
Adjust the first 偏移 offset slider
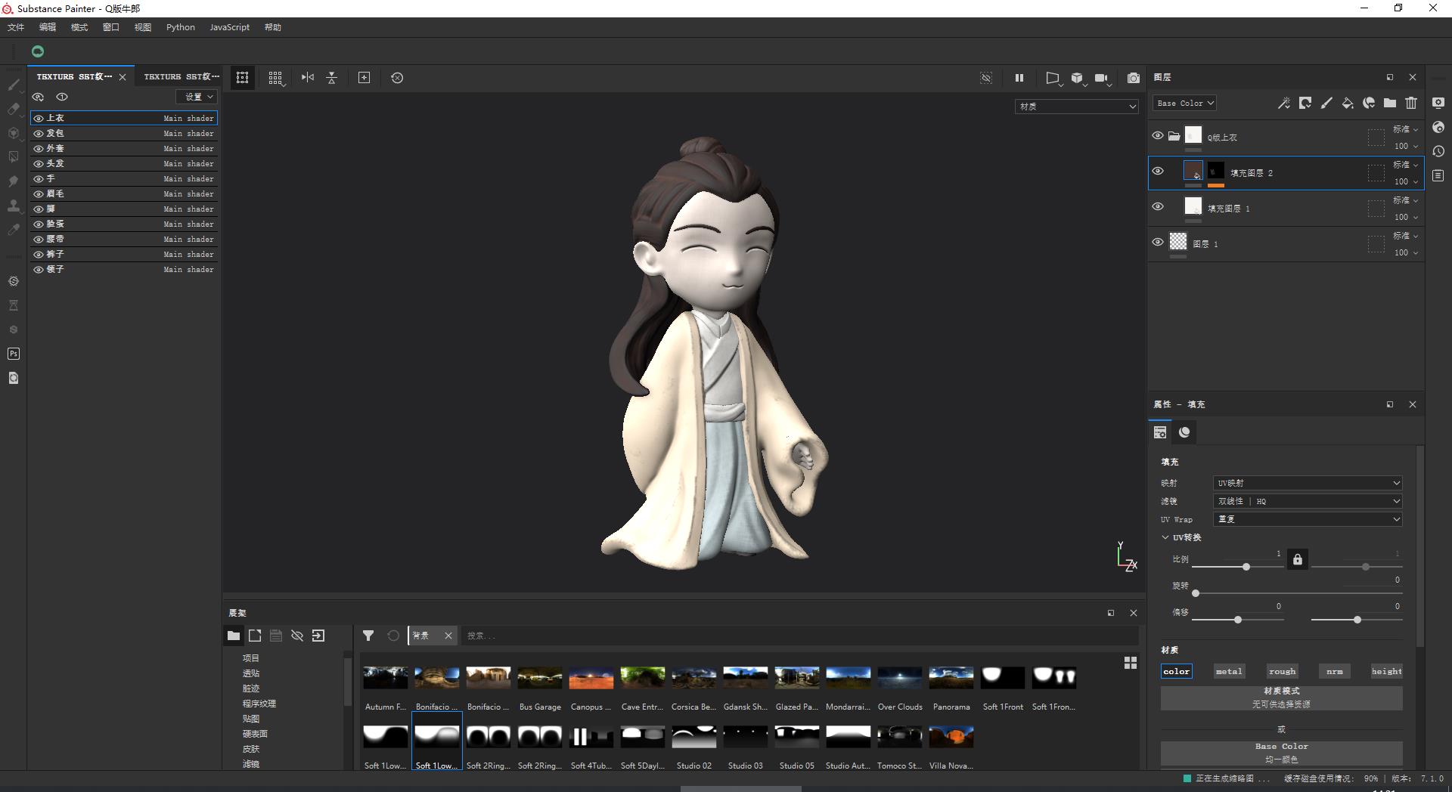1238,620
